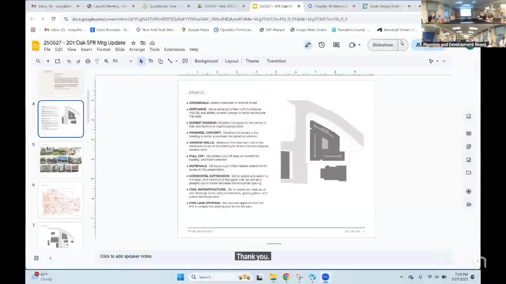Insert a text box
Image resolution: width=506 pixels, height=284 pixels.
coord(151,61)
